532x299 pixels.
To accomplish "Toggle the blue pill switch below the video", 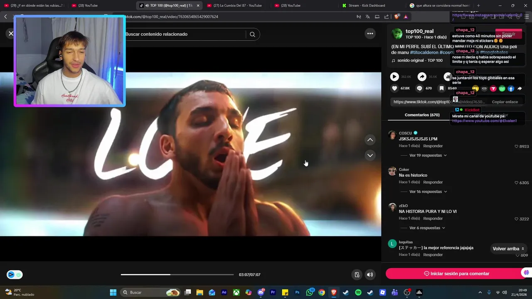I will (15, 274).
